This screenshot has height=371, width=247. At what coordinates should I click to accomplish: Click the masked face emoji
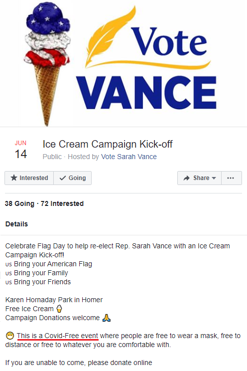coord(10,336)
